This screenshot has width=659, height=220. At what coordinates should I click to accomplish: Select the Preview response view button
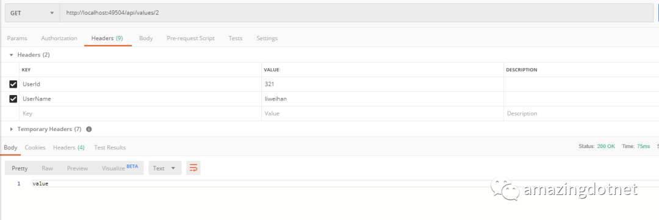[x=77, y=168]
